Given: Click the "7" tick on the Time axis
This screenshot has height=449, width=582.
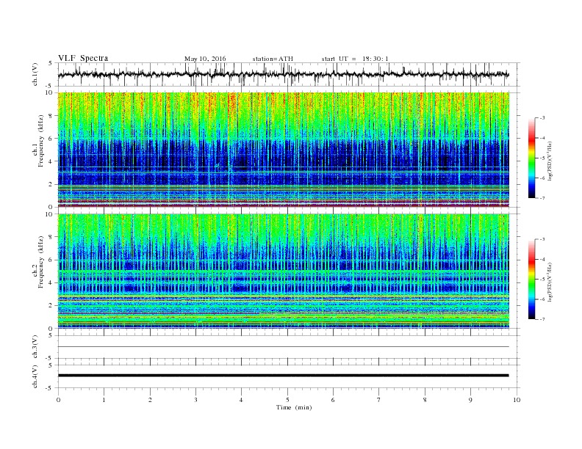Looking at the screenshot, I should click(379, 400).
